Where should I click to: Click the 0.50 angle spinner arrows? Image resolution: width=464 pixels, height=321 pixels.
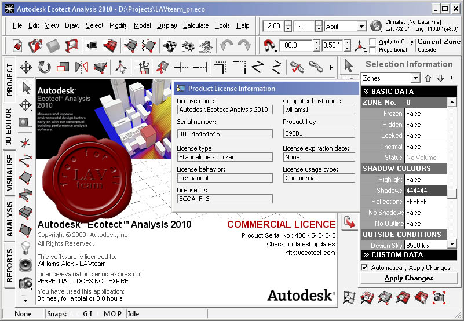tap(348, 45)
